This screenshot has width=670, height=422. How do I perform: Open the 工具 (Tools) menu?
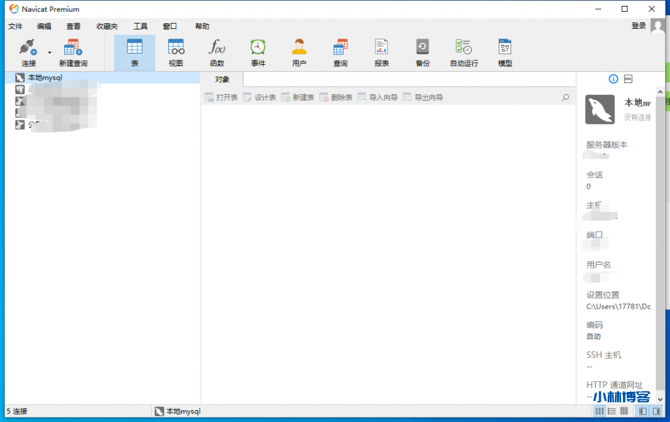(141, 26)
